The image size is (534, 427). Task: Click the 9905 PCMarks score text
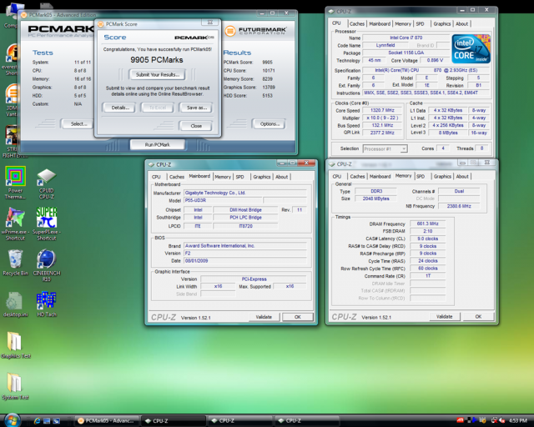point(157,60)
